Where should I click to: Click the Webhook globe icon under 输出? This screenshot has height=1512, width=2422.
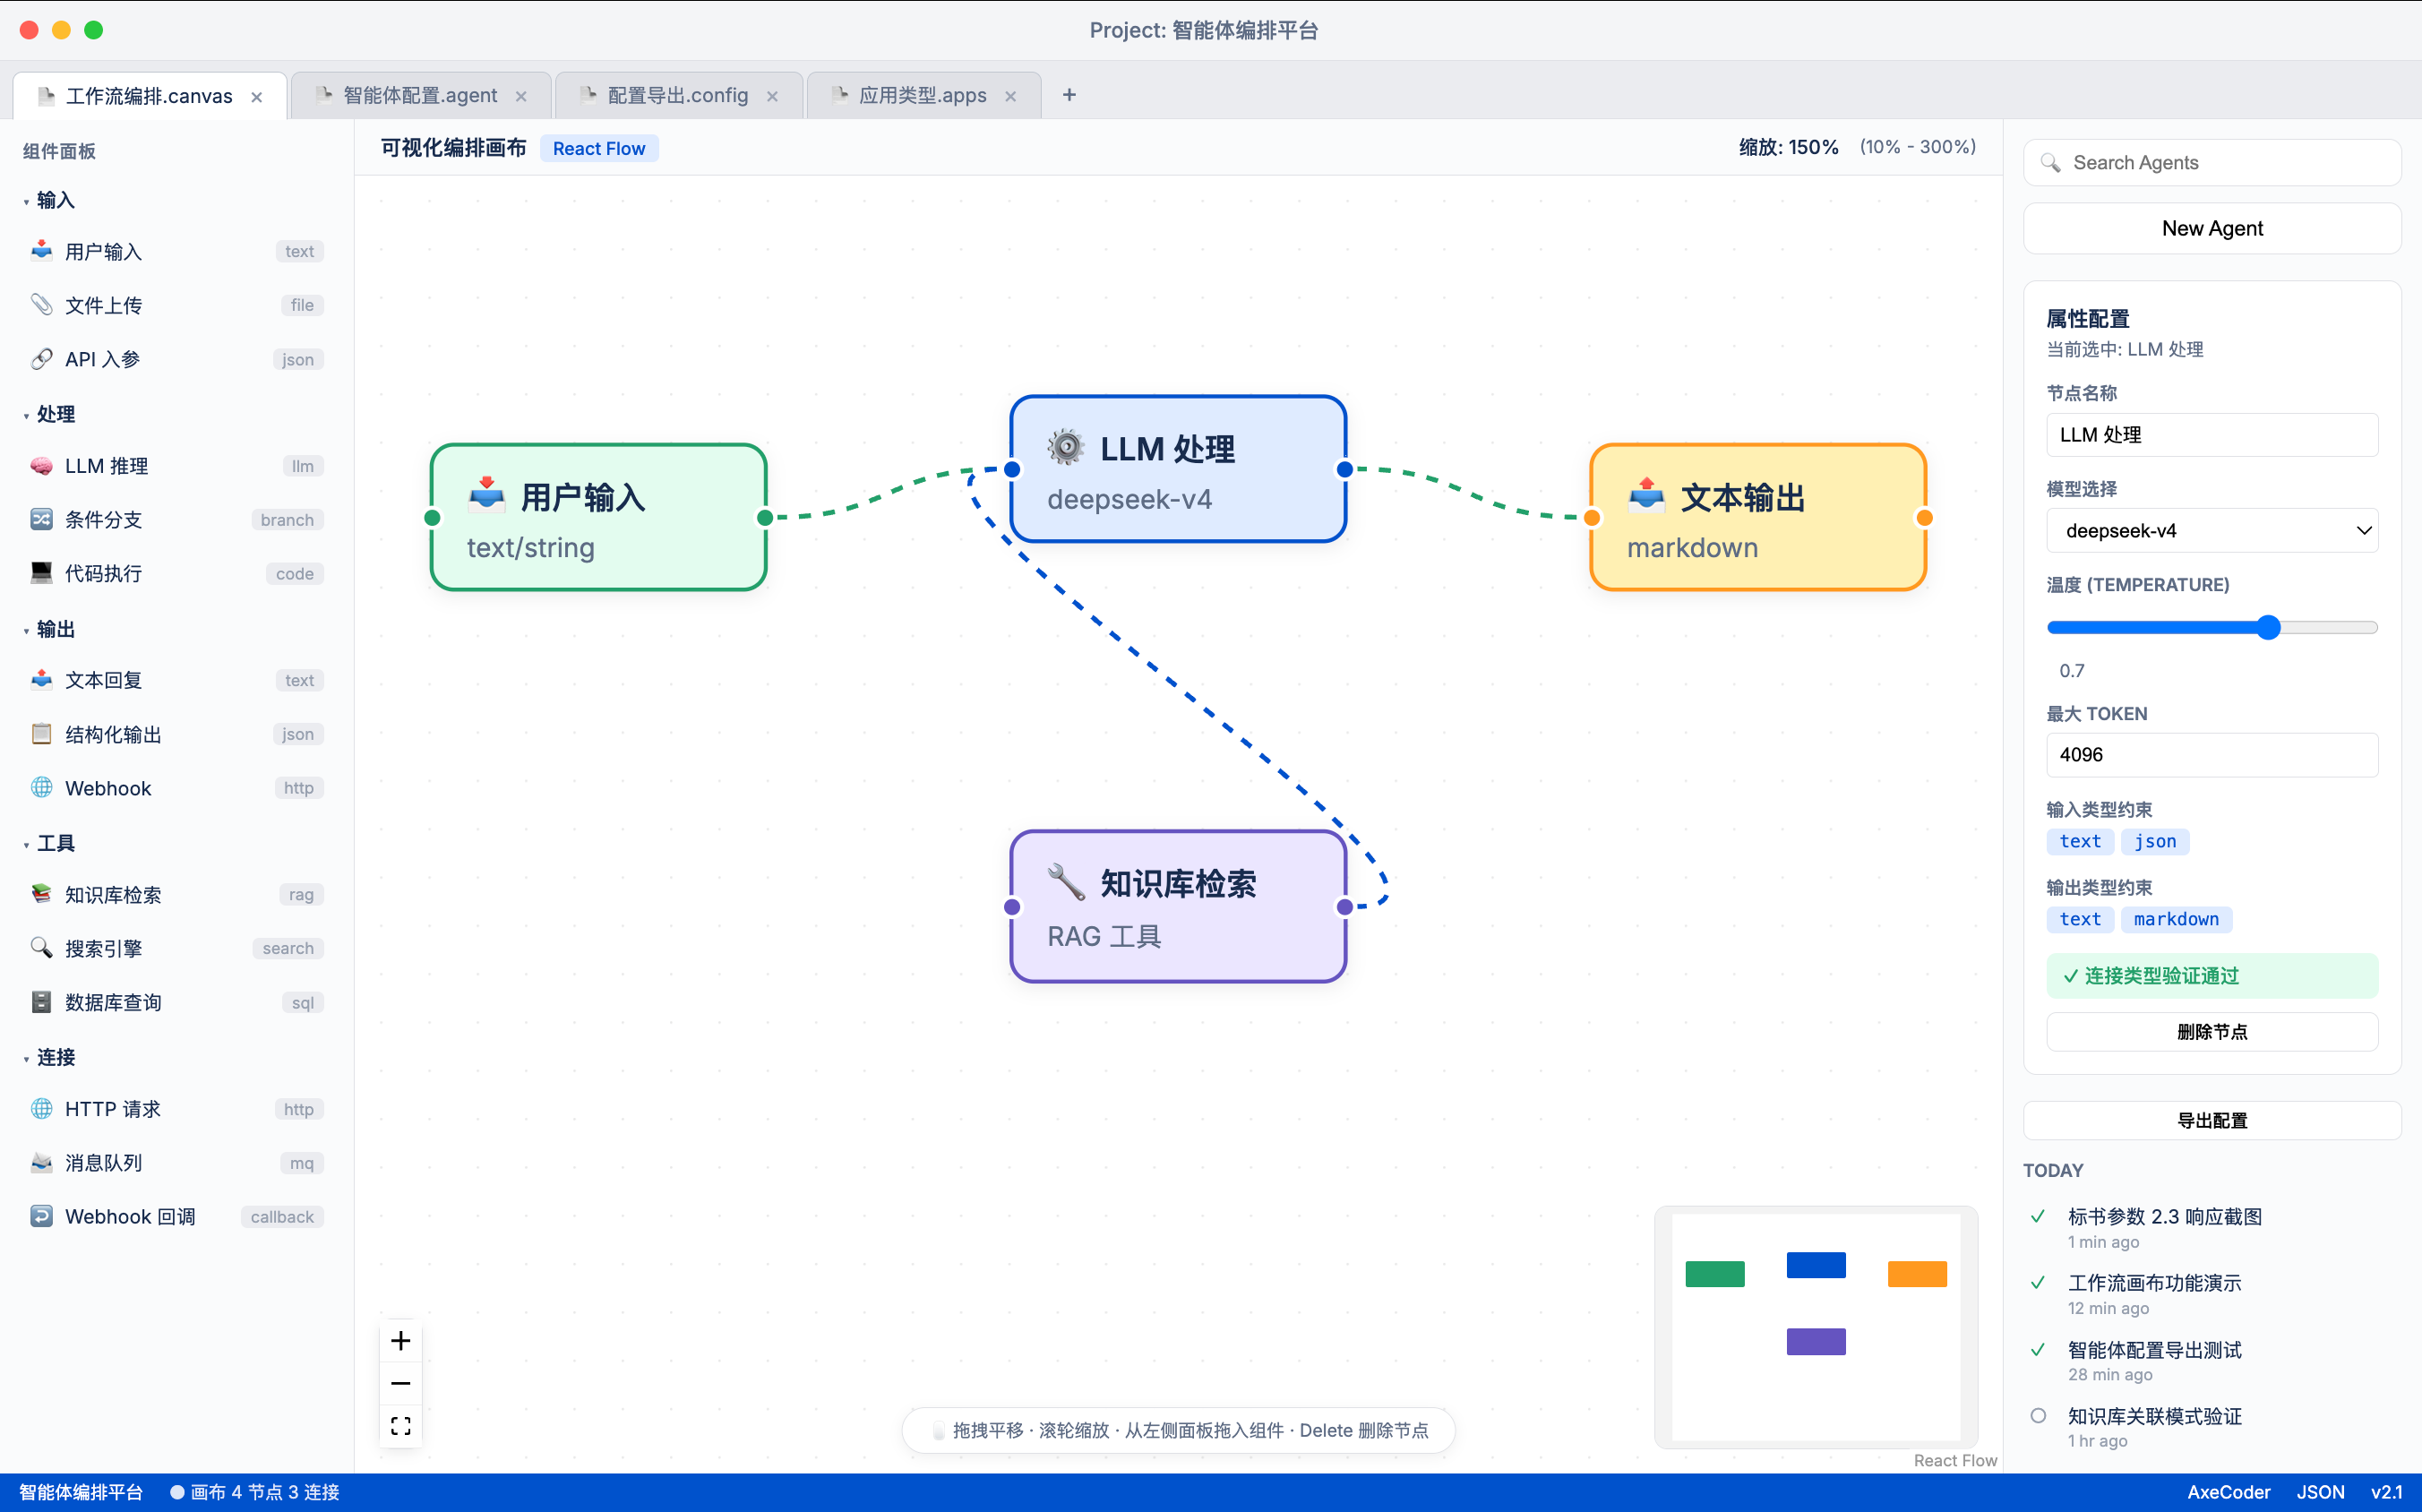point(41,788)
